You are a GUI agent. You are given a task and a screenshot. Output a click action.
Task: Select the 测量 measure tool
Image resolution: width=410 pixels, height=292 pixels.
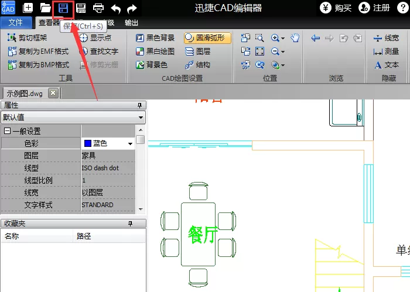pyautogui.click(x=386, y=51)
